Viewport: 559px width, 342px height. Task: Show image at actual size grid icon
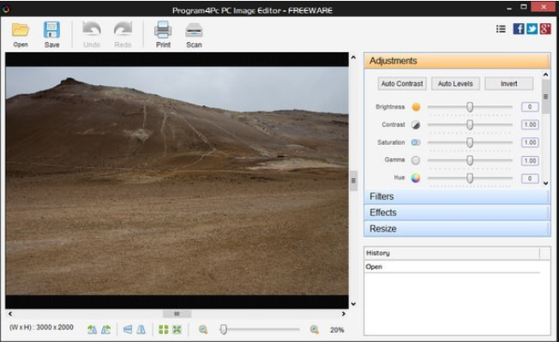coord(163,329)
